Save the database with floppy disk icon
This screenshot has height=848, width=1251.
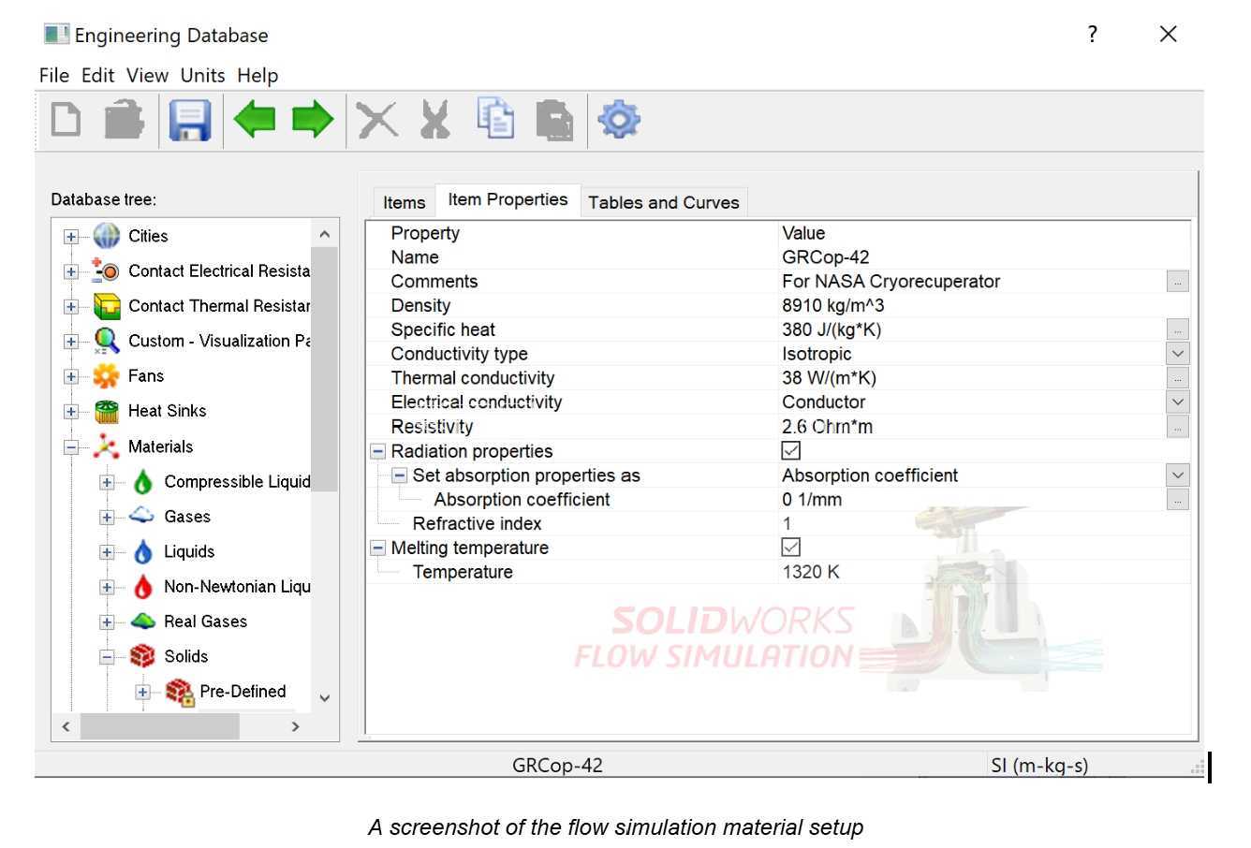tap(190, 121)
